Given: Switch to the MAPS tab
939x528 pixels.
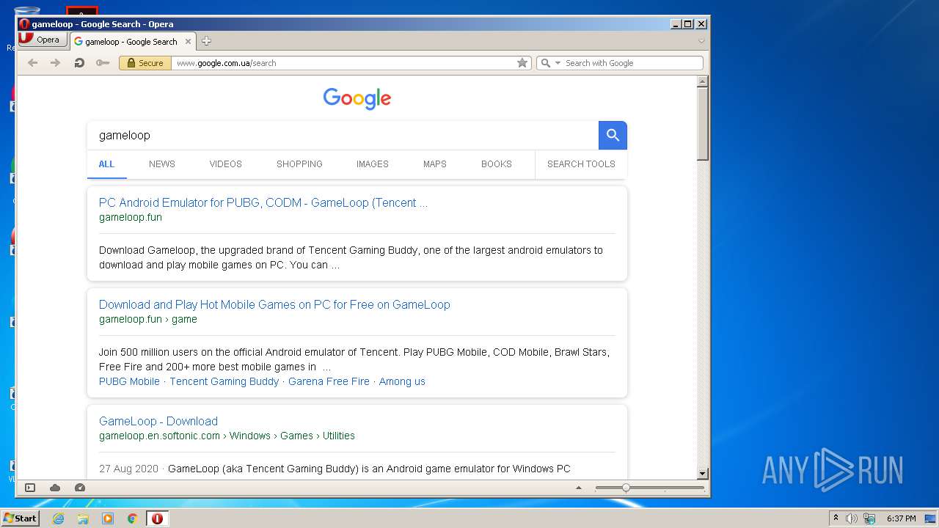Looking at the screenshot, I should (435, 164).
